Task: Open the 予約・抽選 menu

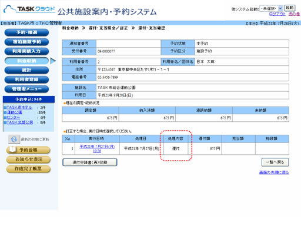Action: (26, 32)
